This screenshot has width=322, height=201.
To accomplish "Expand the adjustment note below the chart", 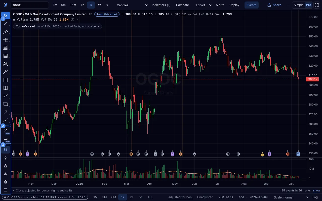I will click(43, 191).
